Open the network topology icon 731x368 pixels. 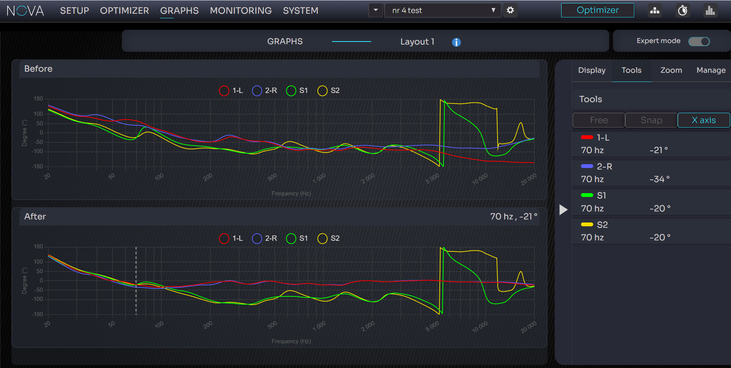click(x=655, y=10)
